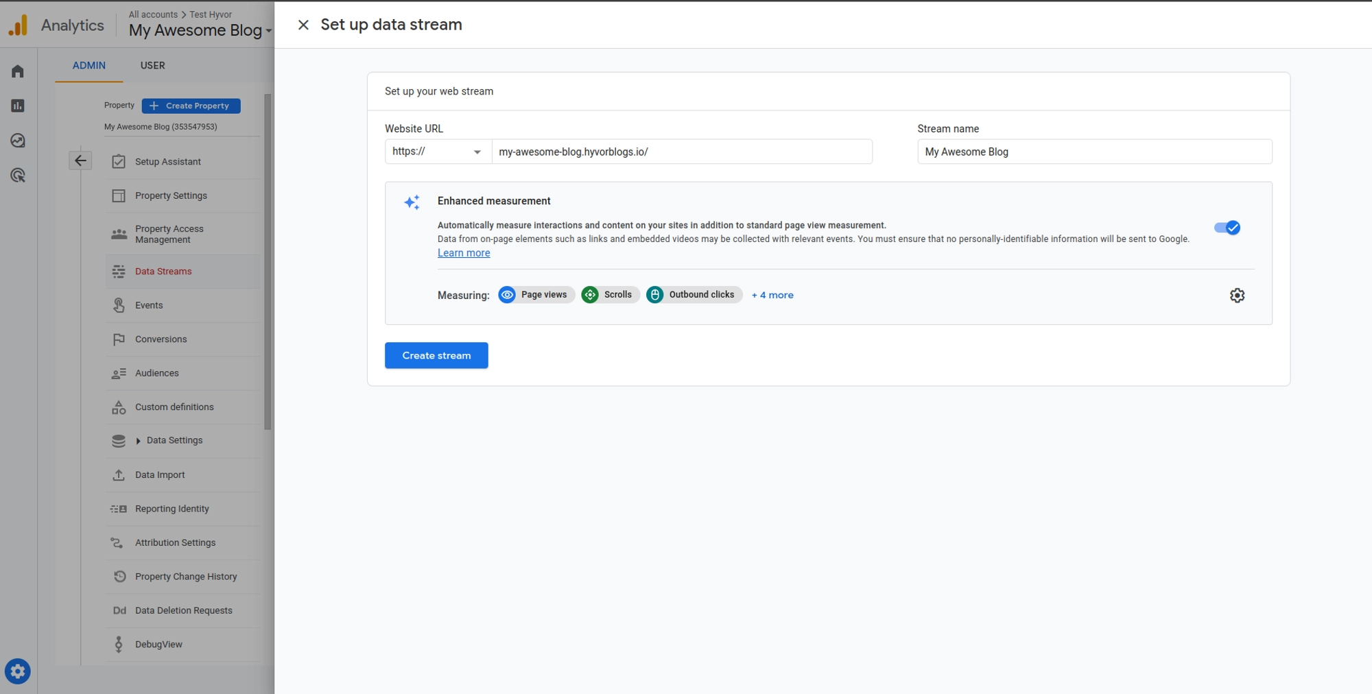Select Data Streams in admin menu
Image resolution: width=1372 pixels, height=694 pixels.
[183, 272]
